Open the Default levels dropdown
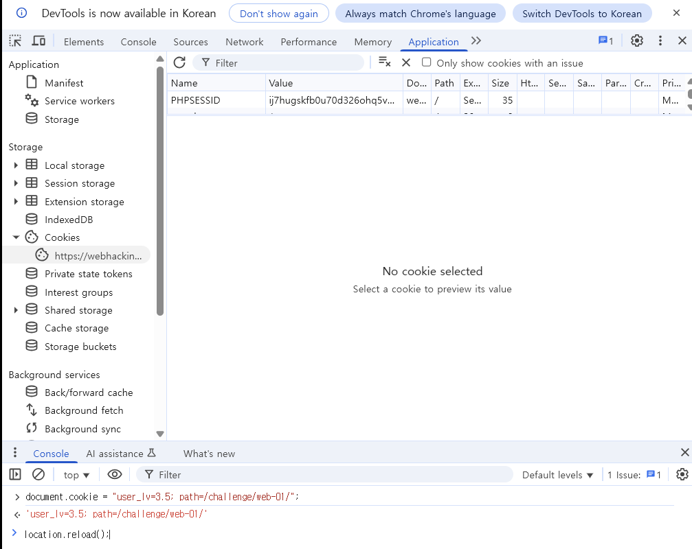692x549 pixels. click(557, 474)
